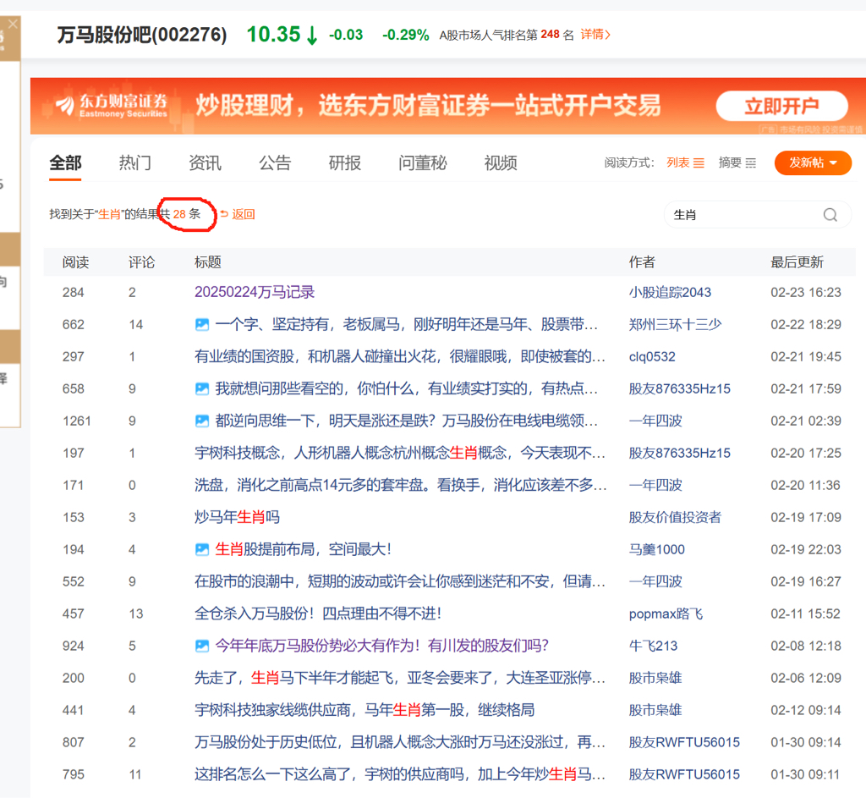
Task: Open the post 20250224万马记录
Action: click(x=255, y=292)
